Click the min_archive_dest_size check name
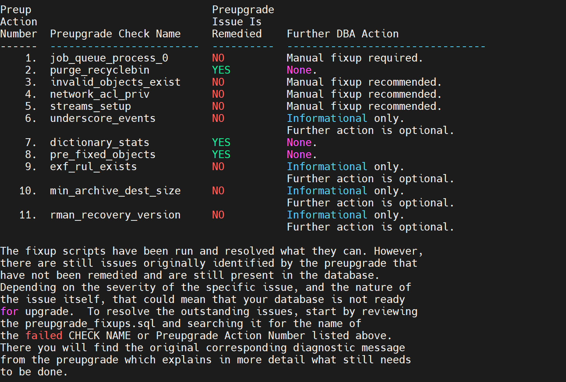Screen dimensions: 566x382 (x=115, y=191)
